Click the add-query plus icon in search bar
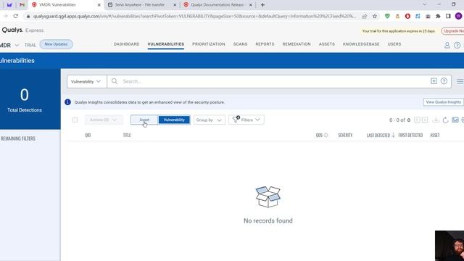This screenshot has width=464, height=261. click(x=434, y=81)
